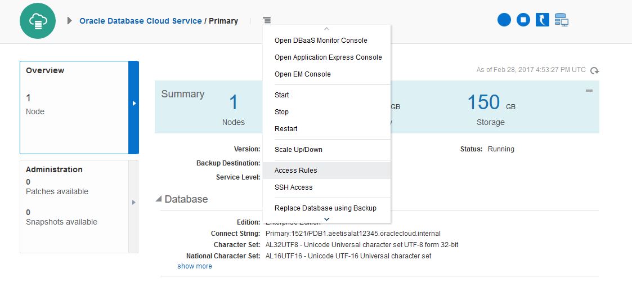Viewport: 632px width, 282px height.
Task: Click 0 Patches available text
Action: (57, 187)
